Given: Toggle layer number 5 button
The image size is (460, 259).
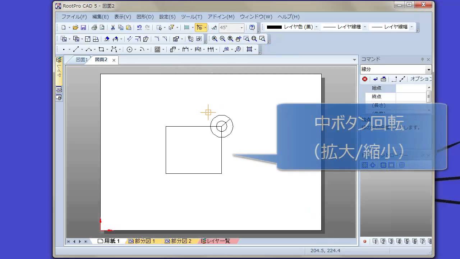Looking at the screenshot, I should [x=407, y=241].
